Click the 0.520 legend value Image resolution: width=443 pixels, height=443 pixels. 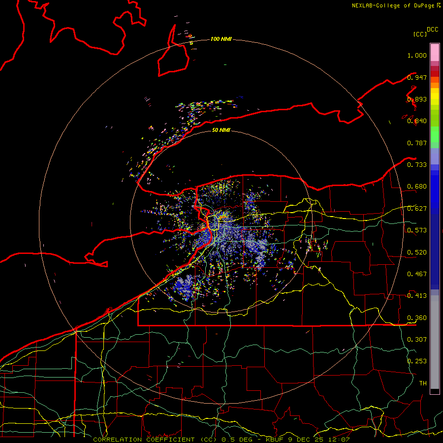[417, 252]
